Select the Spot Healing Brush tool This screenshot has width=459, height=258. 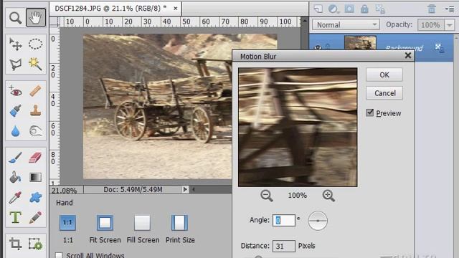click(x=35, y=91)
